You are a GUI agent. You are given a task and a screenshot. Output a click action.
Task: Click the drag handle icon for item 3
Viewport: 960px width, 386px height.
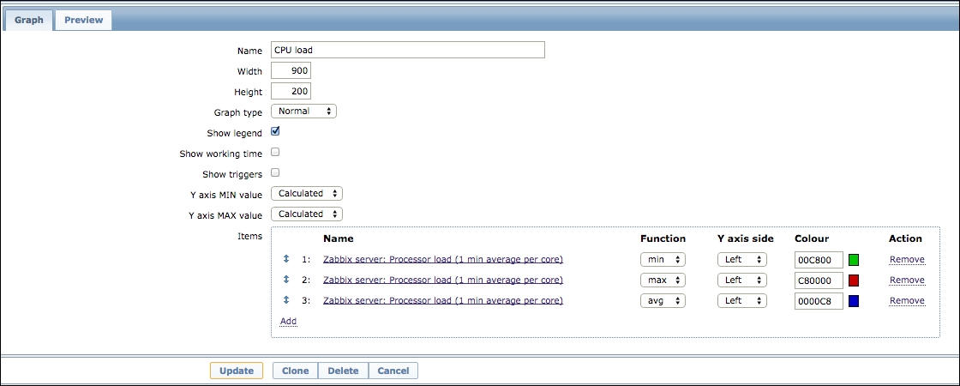[286, 300]
